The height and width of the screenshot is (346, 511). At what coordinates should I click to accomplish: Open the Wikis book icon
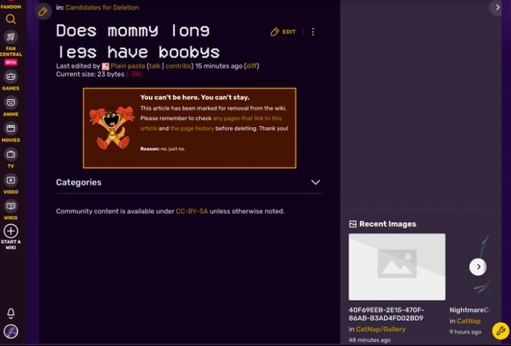pos(11,206)
